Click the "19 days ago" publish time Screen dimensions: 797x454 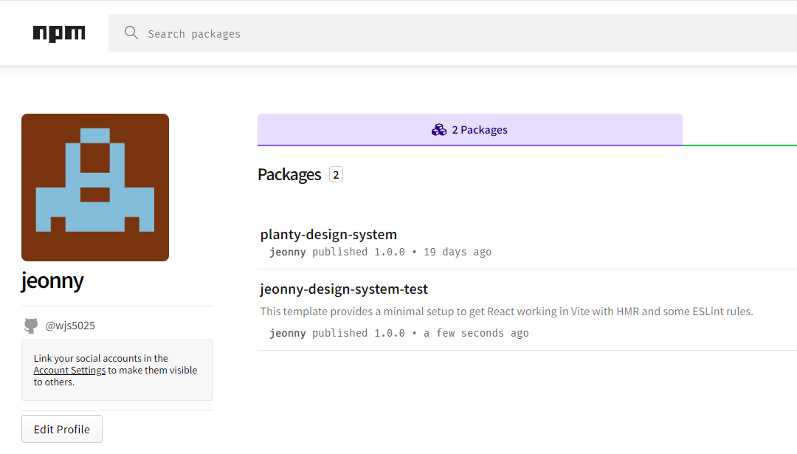coord(458,252)
